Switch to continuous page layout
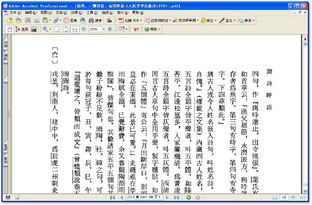This screenshot has width=312, height=205. [x=284, y=197]
